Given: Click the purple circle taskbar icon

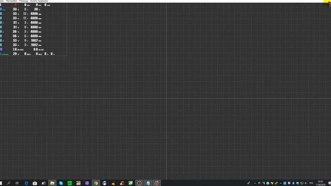Looking at the screenshot, I should point(87,183).
